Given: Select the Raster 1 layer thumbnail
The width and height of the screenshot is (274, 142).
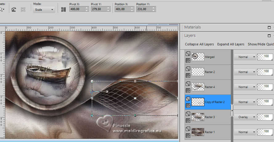Looking at the screenshot, I should (198, 132).
